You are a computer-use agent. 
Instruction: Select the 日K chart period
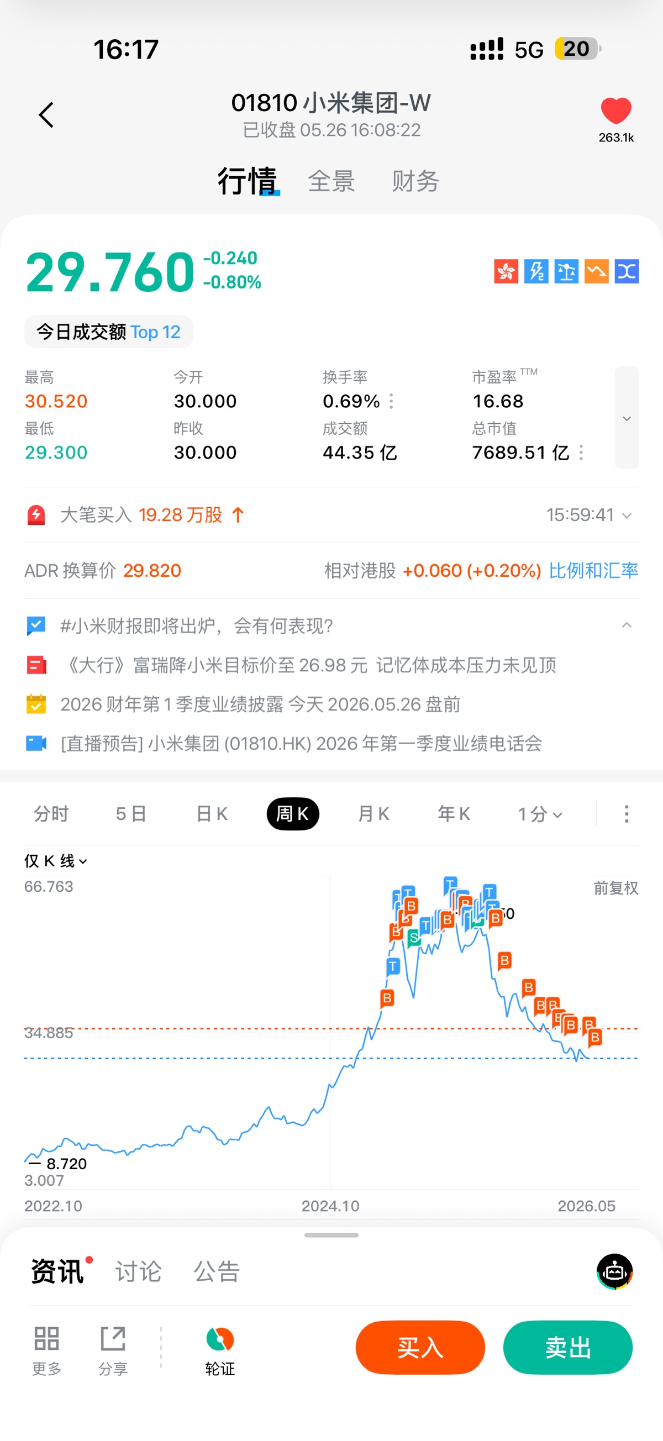click(212, 814)
